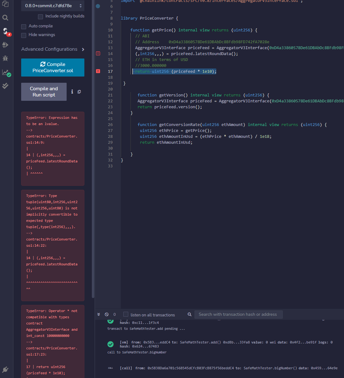The width and height of the screenshot is (344, 378).
Task: Click '(,int256,,,) = priceFeed.latestRoundData();' line
Action: pos(186,54)
